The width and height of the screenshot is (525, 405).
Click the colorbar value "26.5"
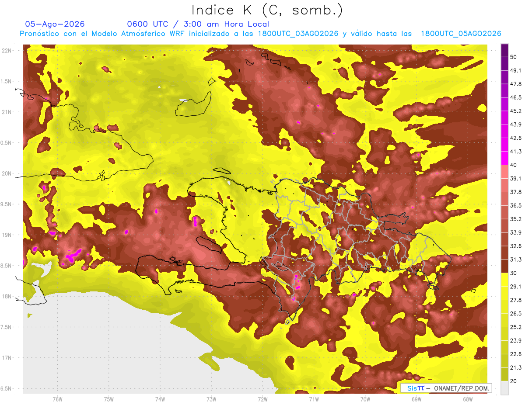pos(515,314)
